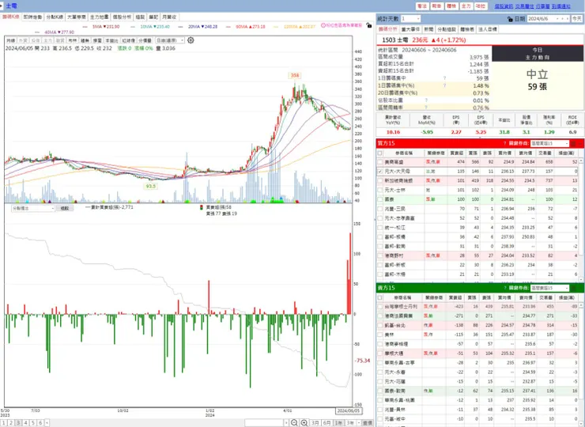Go to page 3 in bottom pager
This screenshot has width=585, height=427.
coord(18,423)
